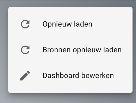
Task: Click the word "bewerken" in the bottom entry
Action: click(98, 76)
